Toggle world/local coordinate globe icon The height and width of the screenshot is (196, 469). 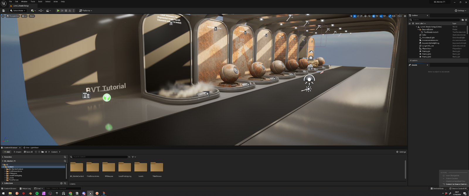pyautogui.click(x=365, y=16)
